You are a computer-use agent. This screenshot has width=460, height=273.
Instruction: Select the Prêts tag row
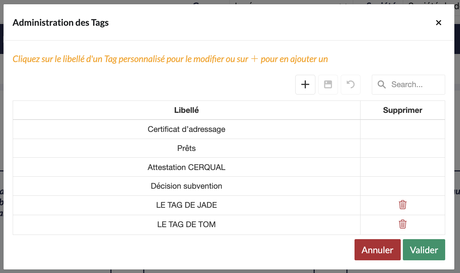pyautogui.click(x=186, y=148)
